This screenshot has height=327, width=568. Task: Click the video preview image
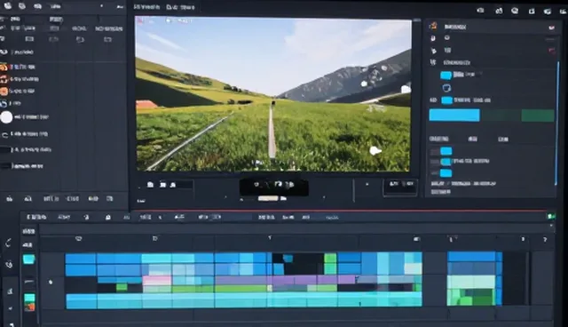(x=273, y=94)
